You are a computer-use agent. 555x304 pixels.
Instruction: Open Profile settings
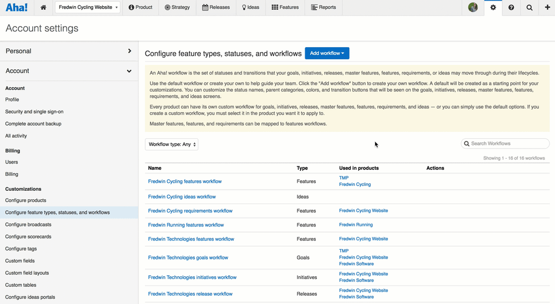click(12, 99)
